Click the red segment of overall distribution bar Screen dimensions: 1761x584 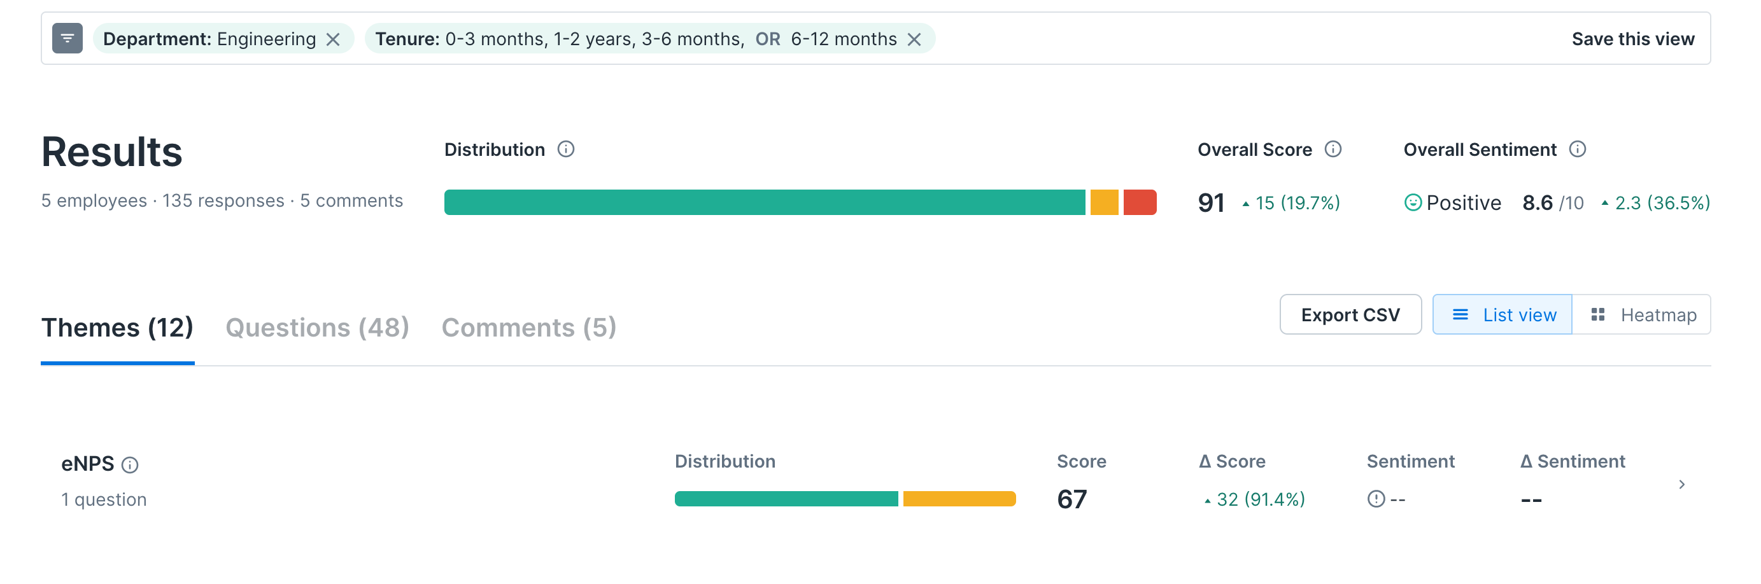[x=1140, y=202]
